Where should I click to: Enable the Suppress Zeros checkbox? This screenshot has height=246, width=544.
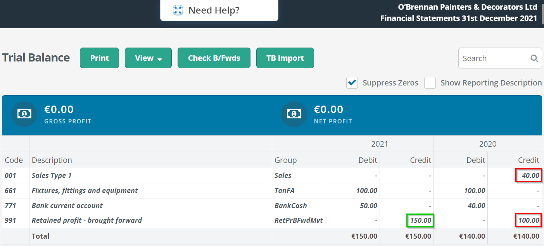[352, 83]
